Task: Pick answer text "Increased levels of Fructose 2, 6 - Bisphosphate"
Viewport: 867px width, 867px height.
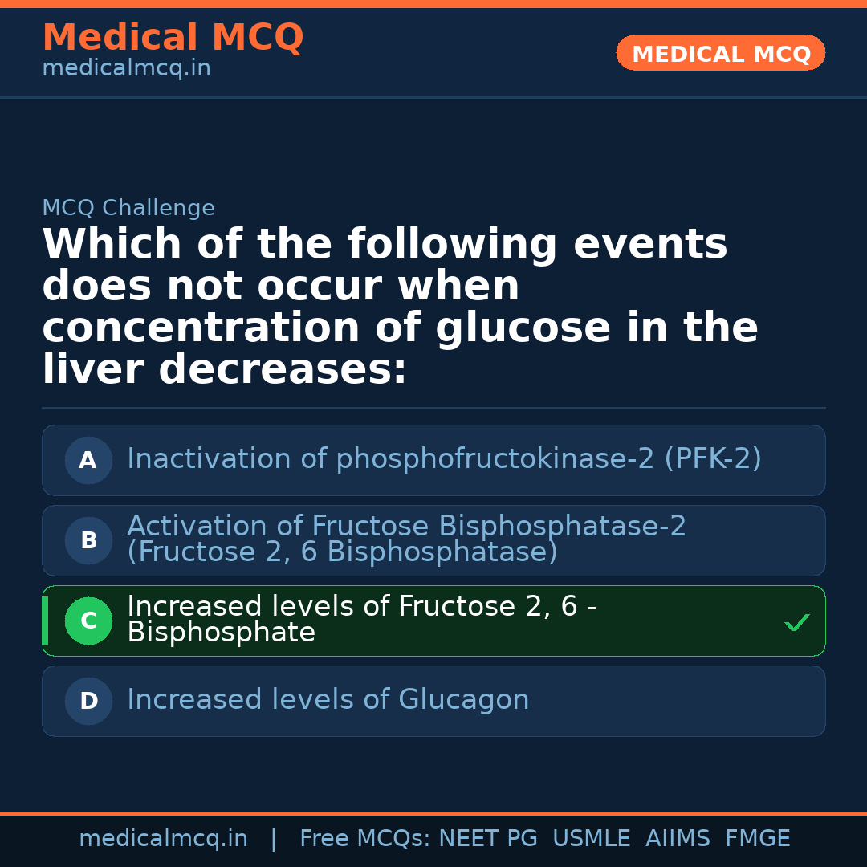Action: pos(361,619)
